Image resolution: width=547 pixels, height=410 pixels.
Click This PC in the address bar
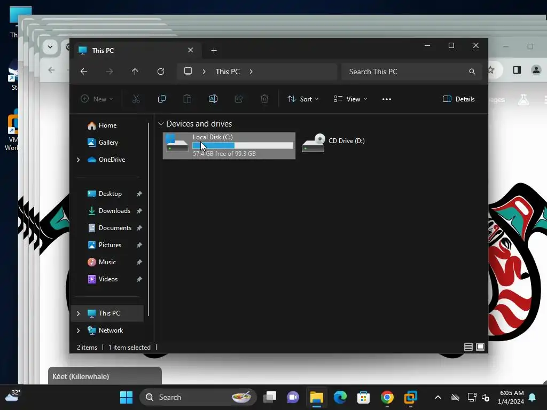pyautogui.click(x=228, y=72)
